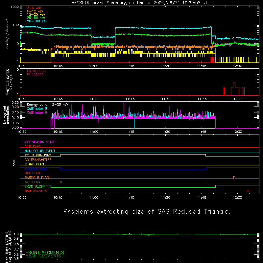Click the Normalized modulation axis label
The width and height of the screenshot is (263, 263).
click(6, 115)
